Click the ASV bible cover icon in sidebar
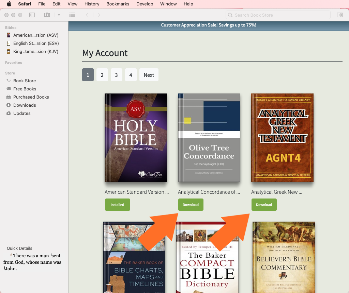The height and width of the screenshot is (293, 349). click(9, 35)
